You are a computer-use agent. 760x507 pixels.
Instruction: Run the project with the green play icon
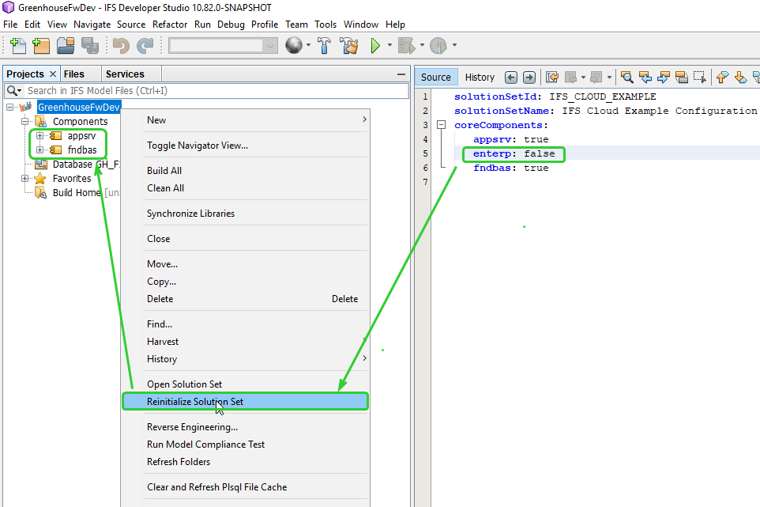point(375,46)
